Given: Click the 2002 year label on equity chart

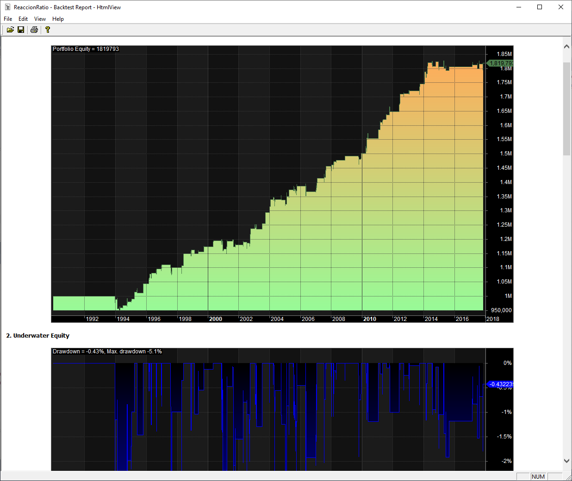Looking at the screenshot, I should pyautogui.click(x=246, y=319).
